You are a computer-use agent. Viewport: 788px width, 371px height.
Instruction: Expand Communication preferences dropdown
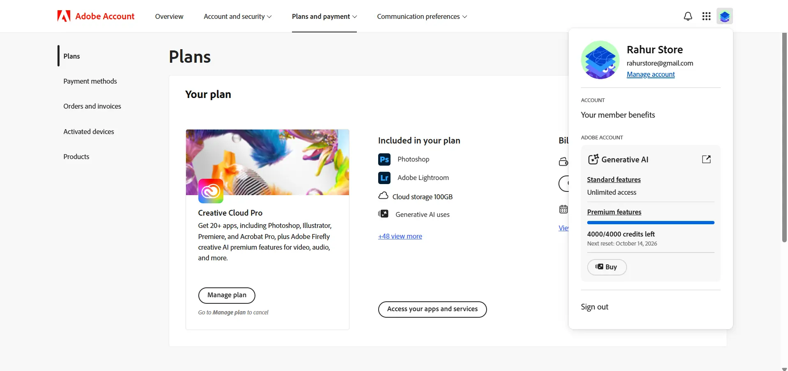click(422, 16)
